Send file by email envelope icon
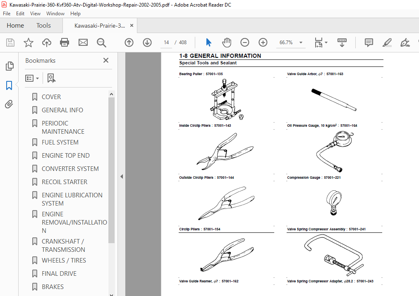The height and width of the screenshot is (296, 419). click(x=83, y=43)
